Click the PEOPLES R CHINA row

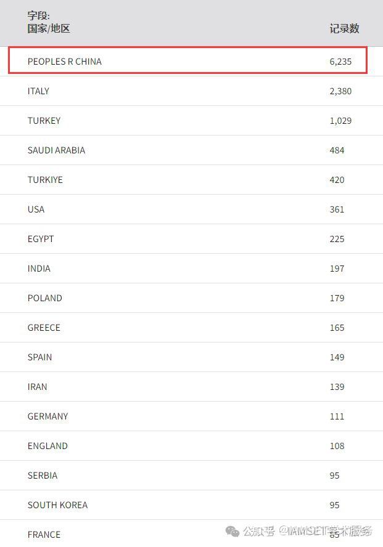click(64, 62)
